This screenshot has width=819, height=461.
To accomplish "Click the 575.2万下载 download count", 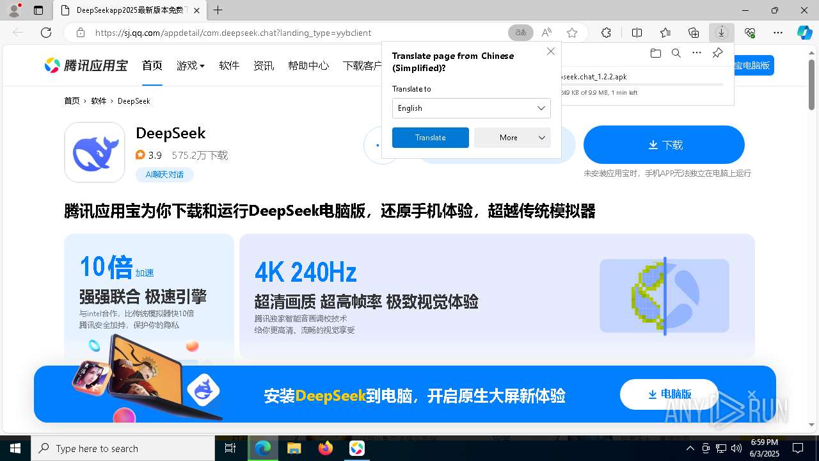I will pyautogui.click(x=200, y=156).
